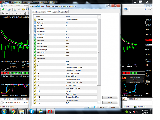Screen dimensions: 160x120
Task: Open the Profiles dropdown arrow
Action: [x=11, y=9]
